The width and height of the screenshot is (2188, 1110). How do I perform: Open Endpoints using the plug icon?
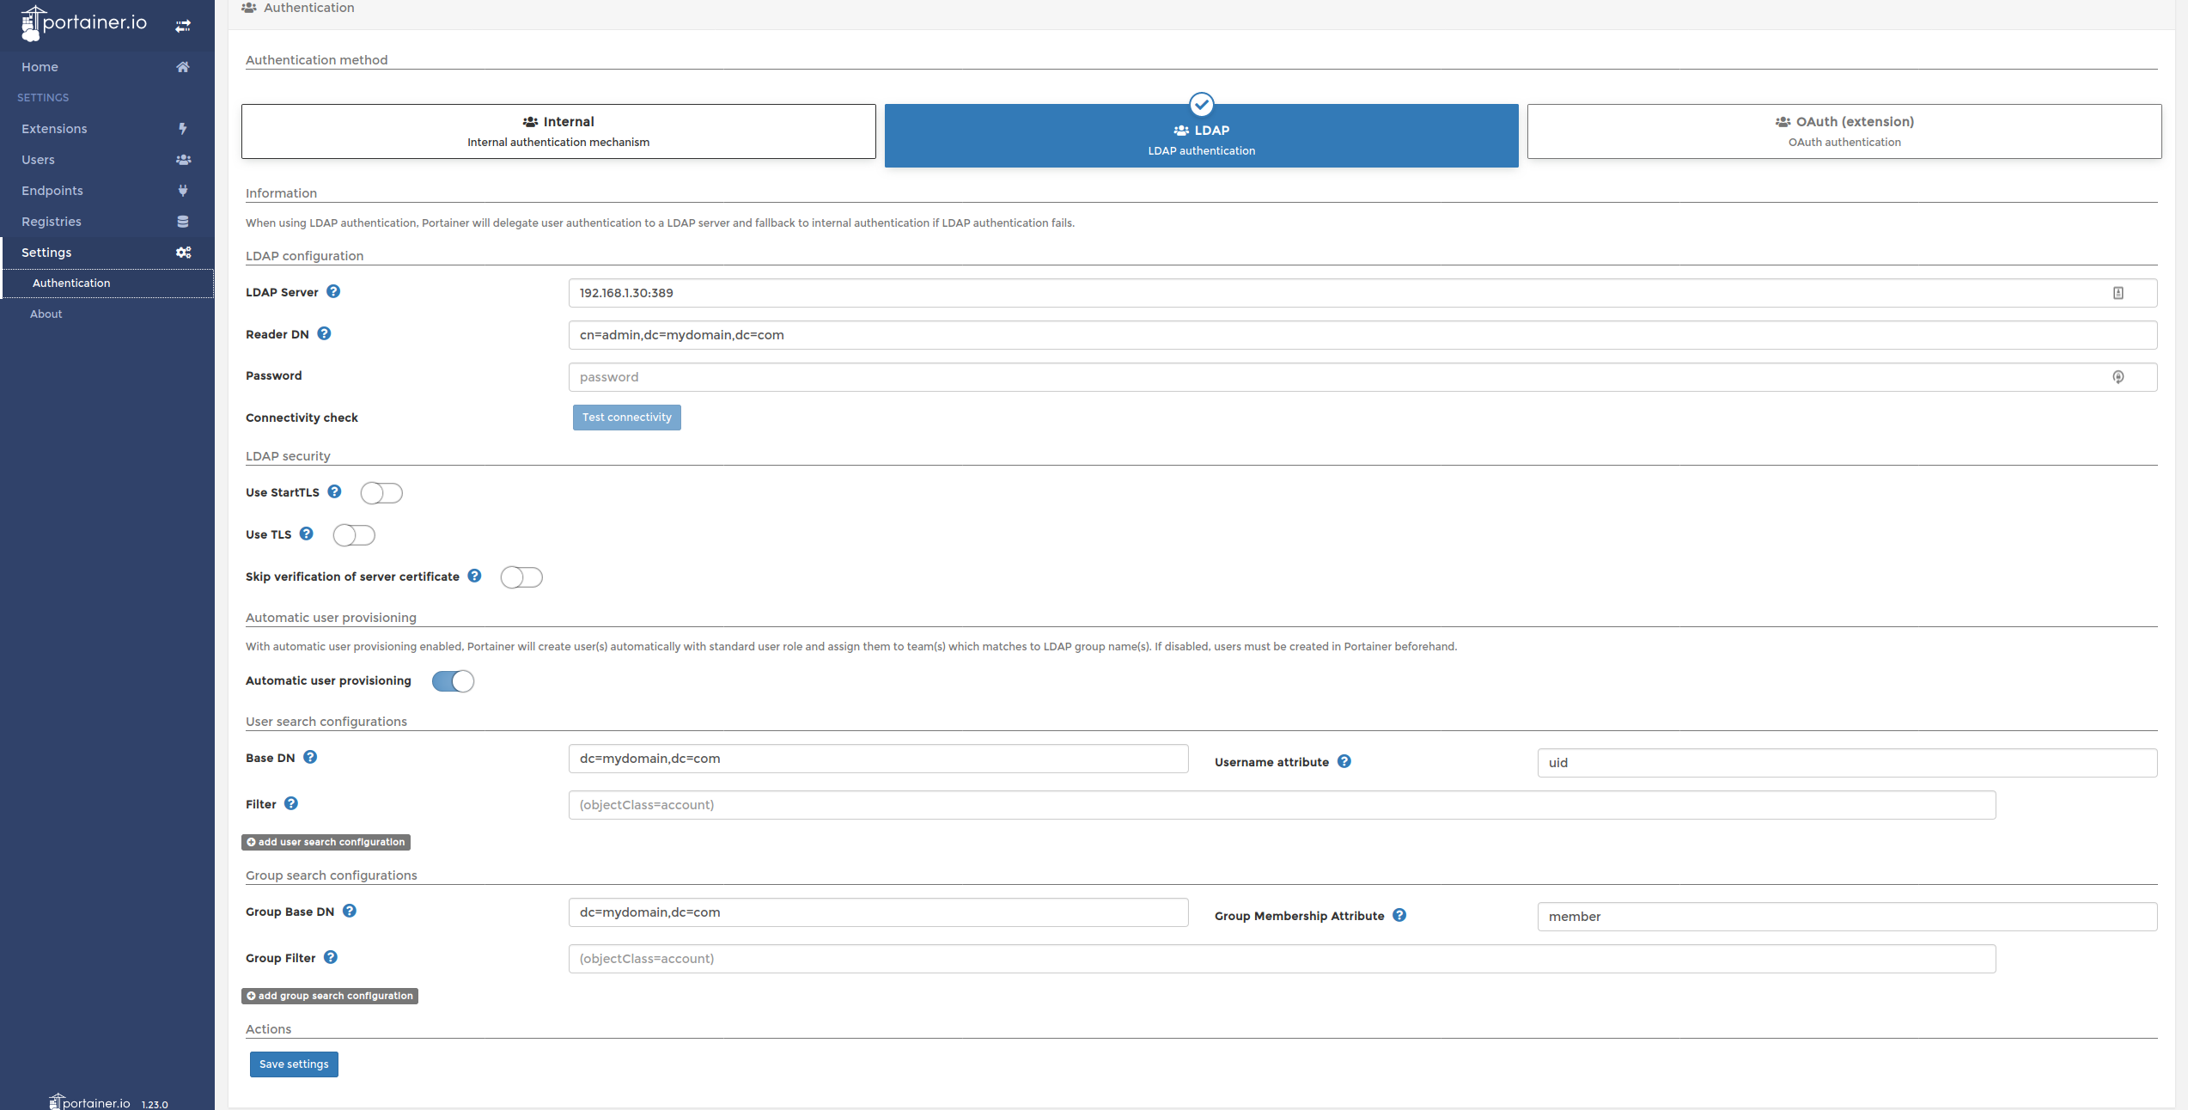coord(183,190)
